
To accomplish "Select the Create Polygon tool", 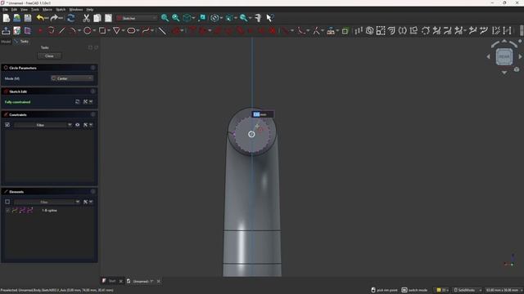I will point(116,31).
